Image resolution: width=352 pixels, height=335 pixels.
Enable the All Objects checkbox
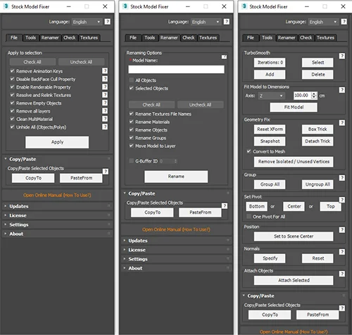pyautogui.click(x=132, y=80)
